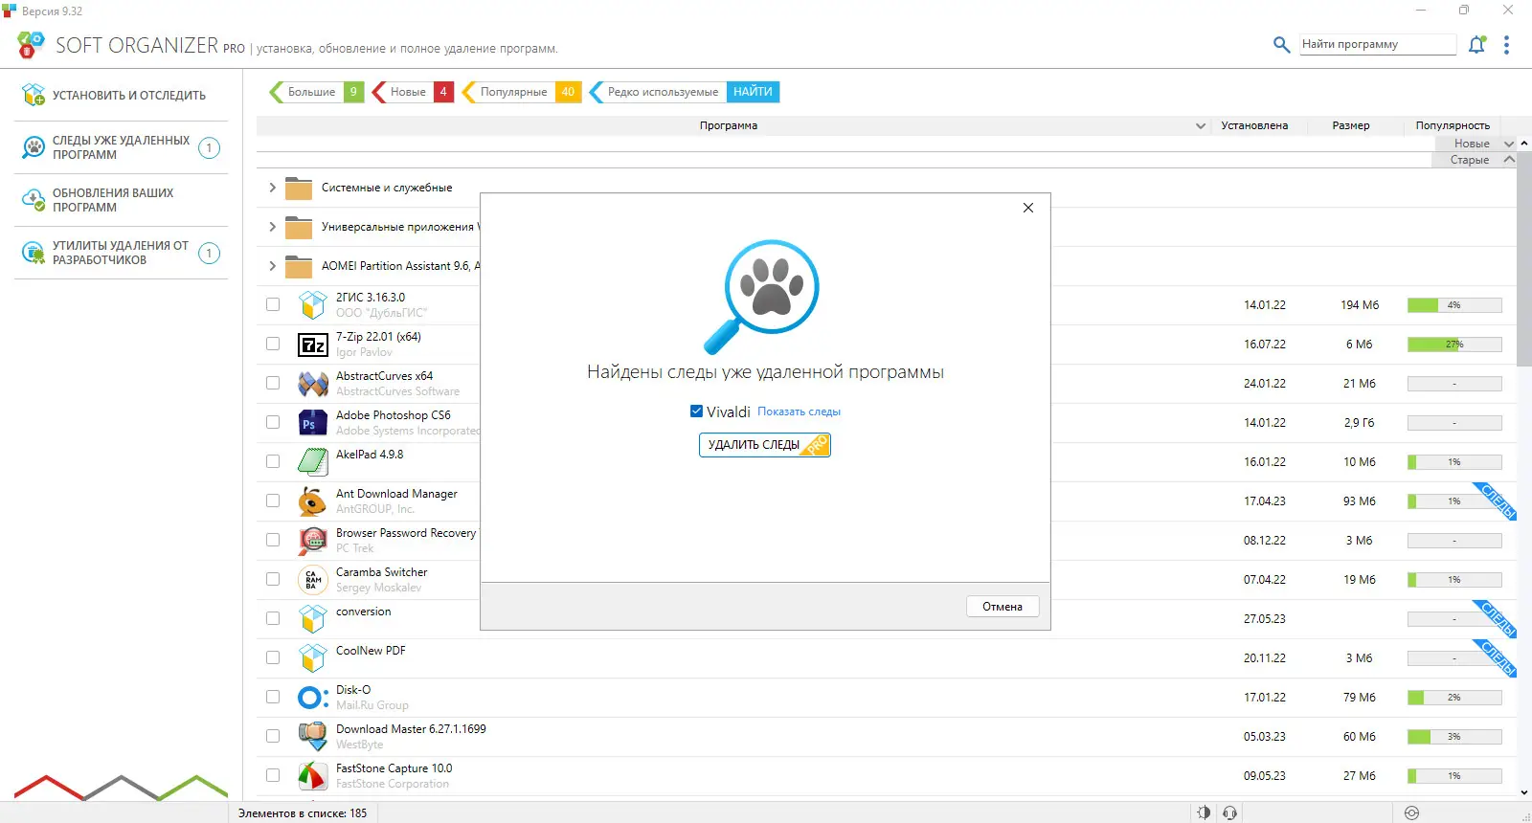This screenshot has height=823, width=1532.
Task: Uncheck the Vivaldi checkbox
Action: click(x=697, y=411)
